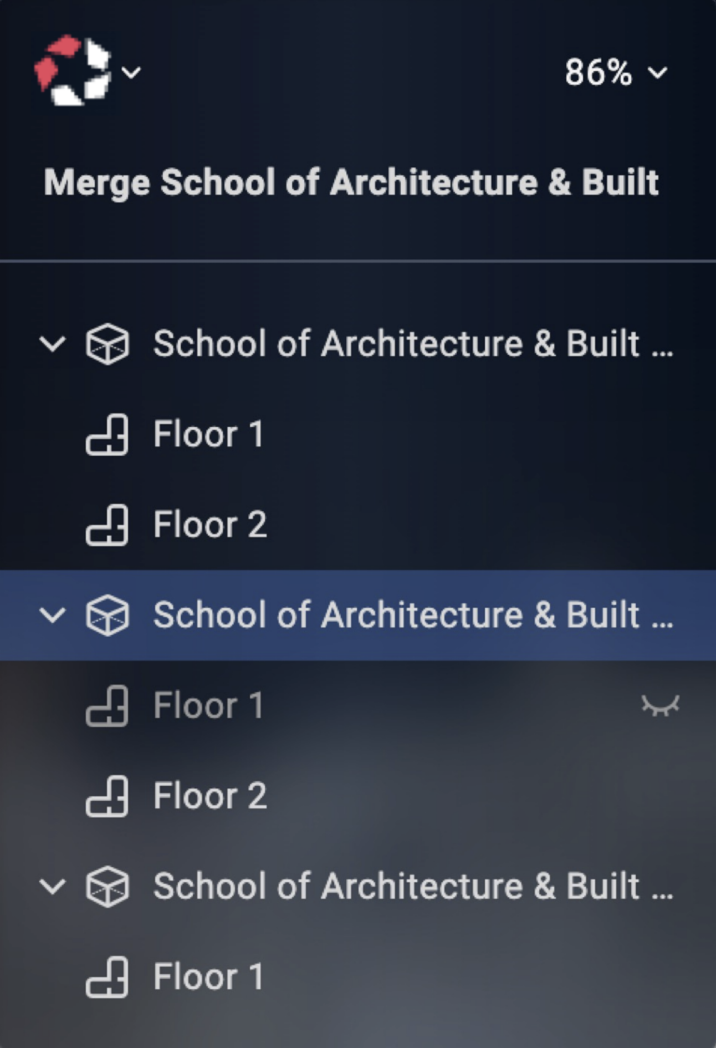Select the highlighted School of Architecture & Built row
The image size is (716, 1048).
tap(358, 615)
